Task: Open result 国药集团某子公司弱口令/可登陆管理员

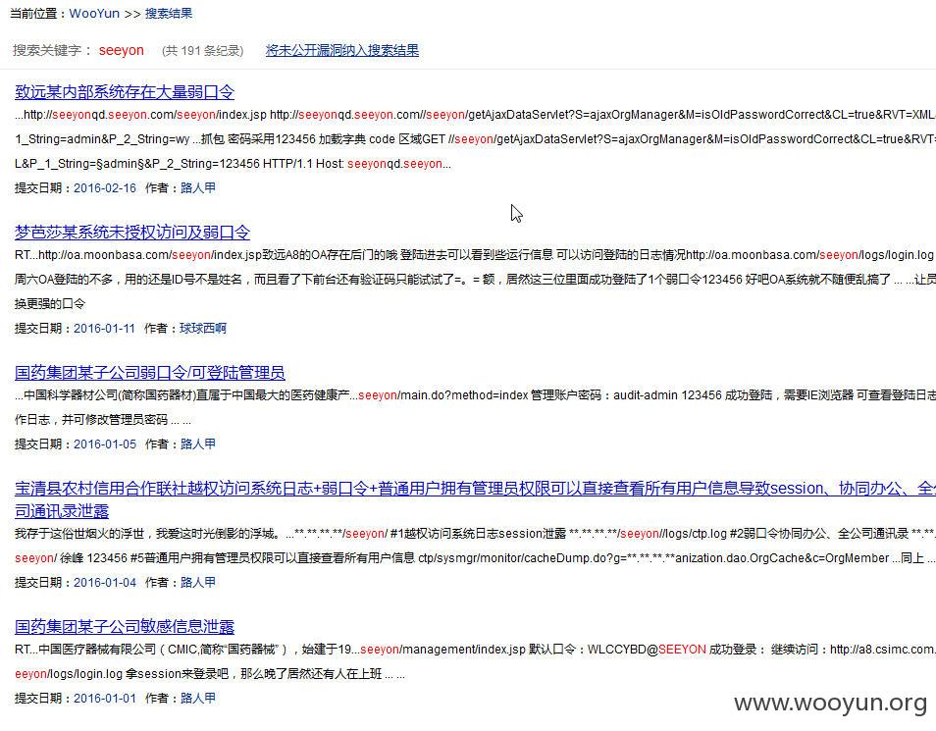Action: 150,373
